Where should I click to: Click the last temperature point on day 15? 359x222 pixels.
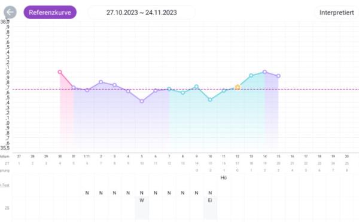278,76
